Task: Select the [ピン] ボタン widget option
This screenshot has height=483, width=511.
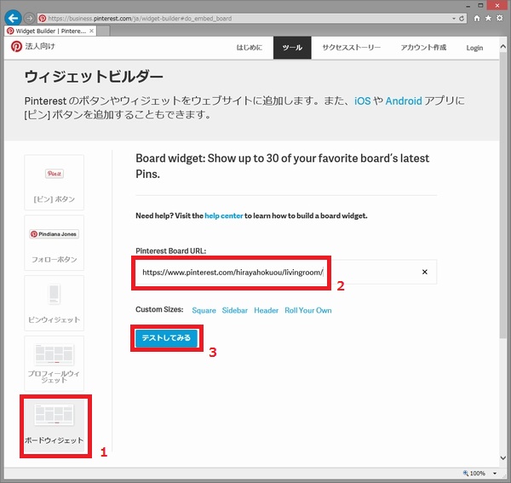Action: tap(55, 181)
